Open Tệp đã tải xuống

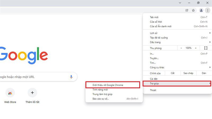(177, 38)
